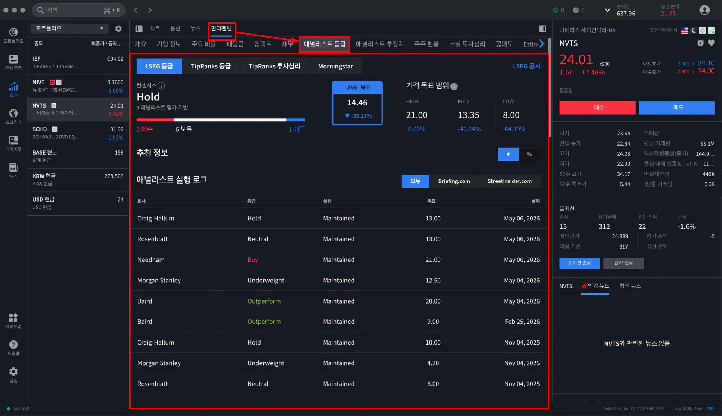Click the green chart badge icon for NVTS

pyautogui.click(x=711, y=30)
